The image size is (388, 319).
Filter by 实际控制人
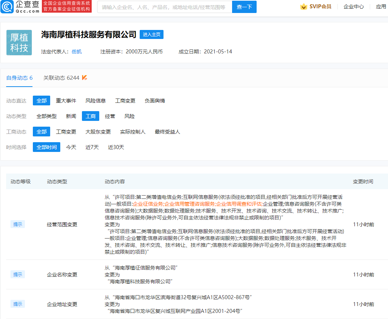(132, 132)
